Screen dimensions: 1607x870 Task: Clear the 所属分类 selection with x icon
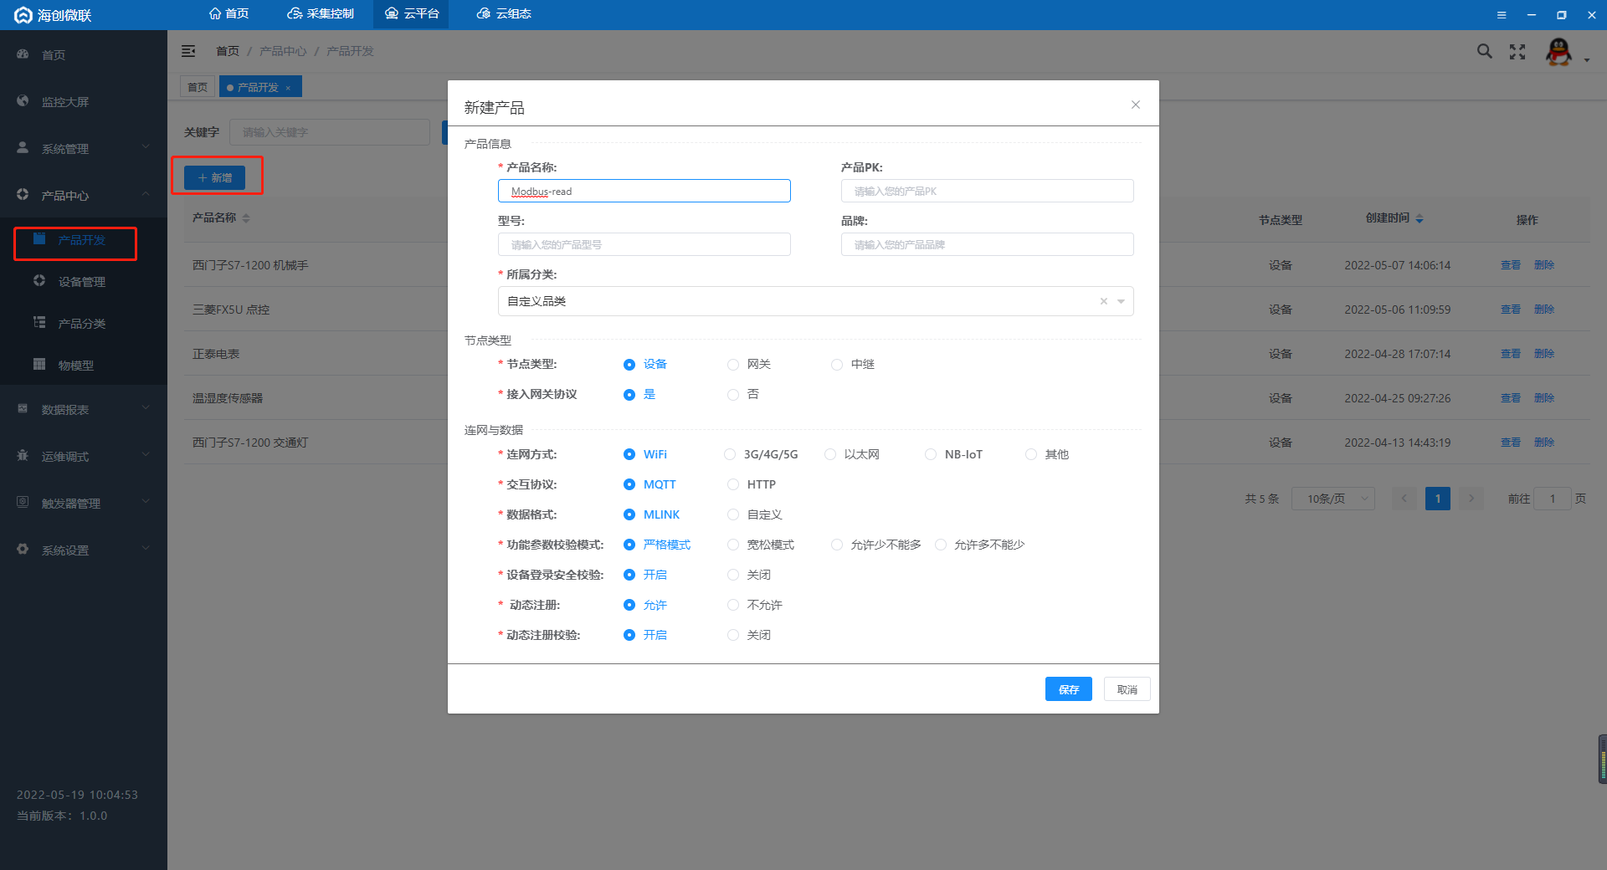1103,301
